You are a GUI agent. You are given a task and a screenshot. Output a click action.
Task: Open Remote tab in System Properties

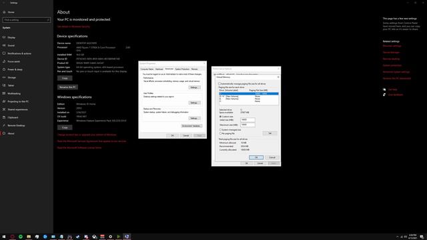tap(194, 69)
